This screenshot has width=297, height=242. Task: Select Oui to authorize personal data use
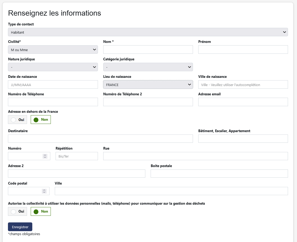17,212
